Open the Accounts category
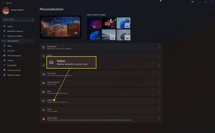 [x=19, y=51]
